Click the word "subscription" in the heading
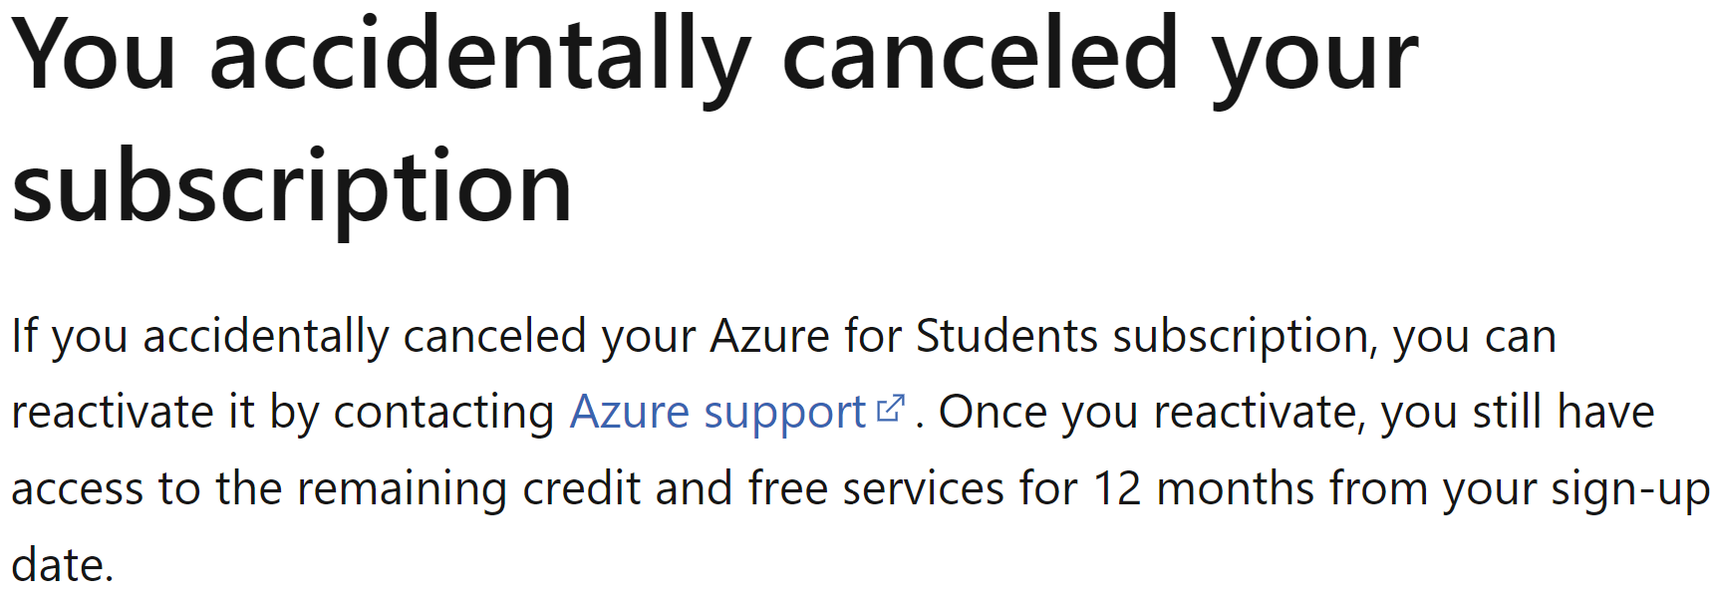This screenshot has height=601, width=1710. coord(292,189)
